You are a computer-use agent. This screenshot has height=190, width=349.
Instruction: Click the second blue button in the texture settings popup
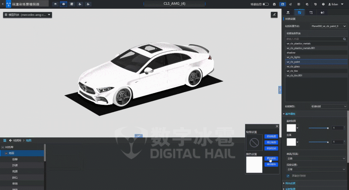[271, 142]
